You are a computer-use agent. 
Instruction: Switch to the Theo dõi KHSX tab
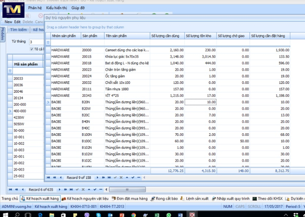[268, 199]
